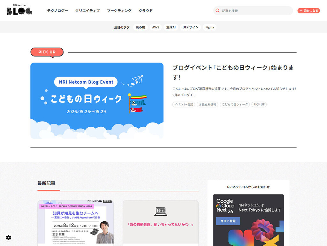Click the PICK UP speech bubble badge
This screenshot has height=246, width=327.
tap(47, 52)
